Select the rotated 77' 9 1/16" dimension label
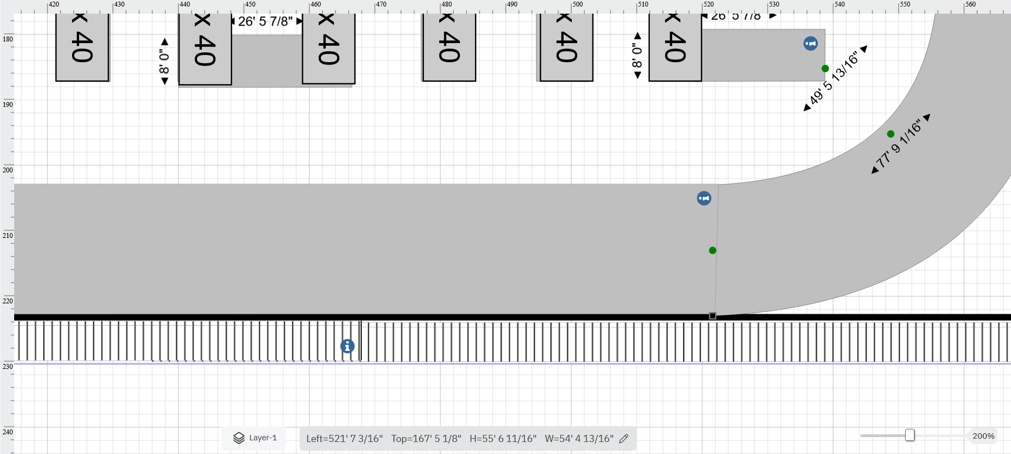 click(x=900, y=145)
